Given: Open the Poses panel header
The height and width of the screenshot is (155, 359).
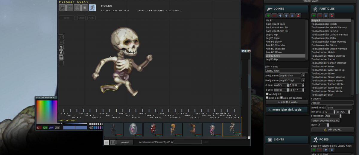Looking at the screenshot, I should [332, 139].
